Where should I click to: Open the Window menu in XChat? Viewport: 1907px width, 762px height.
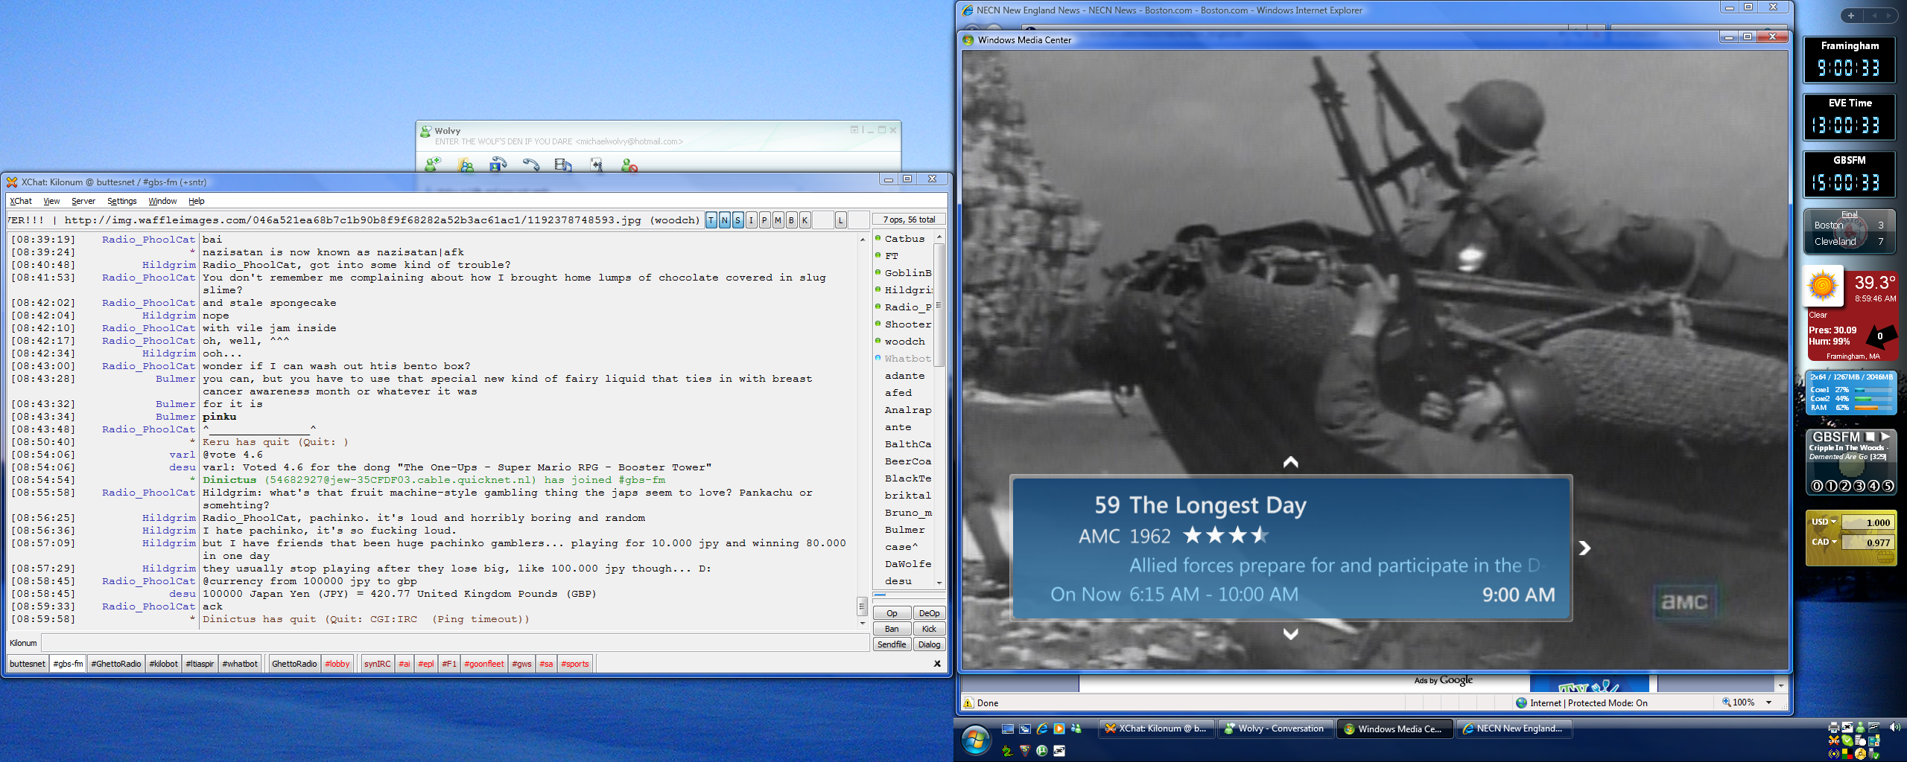coord(162,201)
